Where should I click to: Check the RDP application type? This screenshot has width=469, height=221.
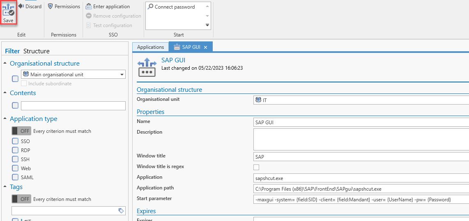(x=15, y=150)
